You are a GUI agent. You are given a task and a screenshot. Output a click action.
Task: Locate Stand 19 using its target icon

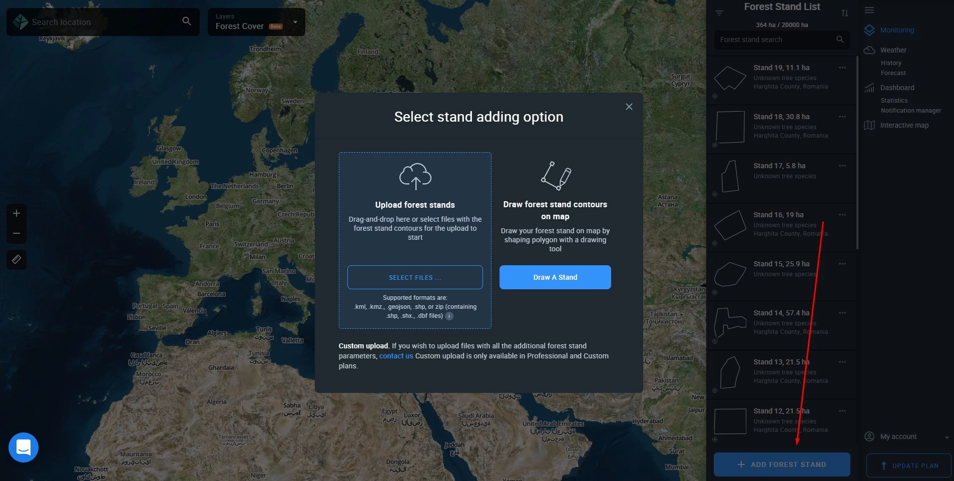point(715,96)
